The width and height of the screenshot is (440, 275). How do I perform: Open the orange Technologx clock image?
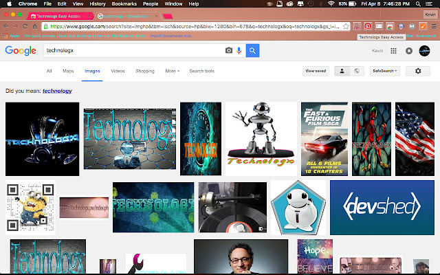click(x=201, y=139)
